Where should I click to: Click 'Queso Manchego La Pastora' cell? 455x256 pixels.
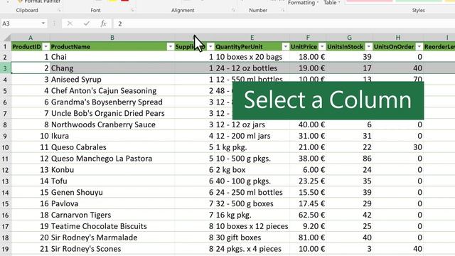point(112,159)
